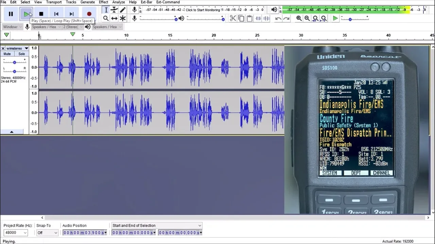Click the microphone icon in device toolbar
Image resolution: width=435 pixels, height=244 pixels.
[x=27, y=27]
